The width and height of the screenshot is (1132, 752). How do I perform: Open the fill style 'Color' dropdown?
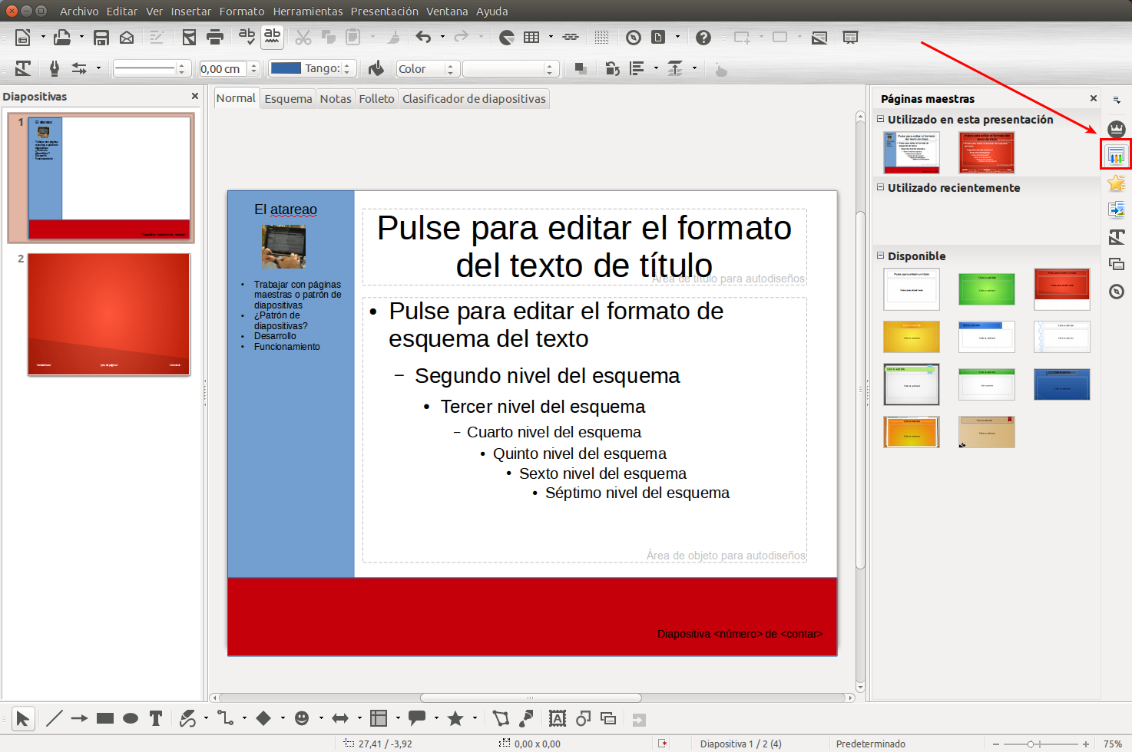coord(428,69)
